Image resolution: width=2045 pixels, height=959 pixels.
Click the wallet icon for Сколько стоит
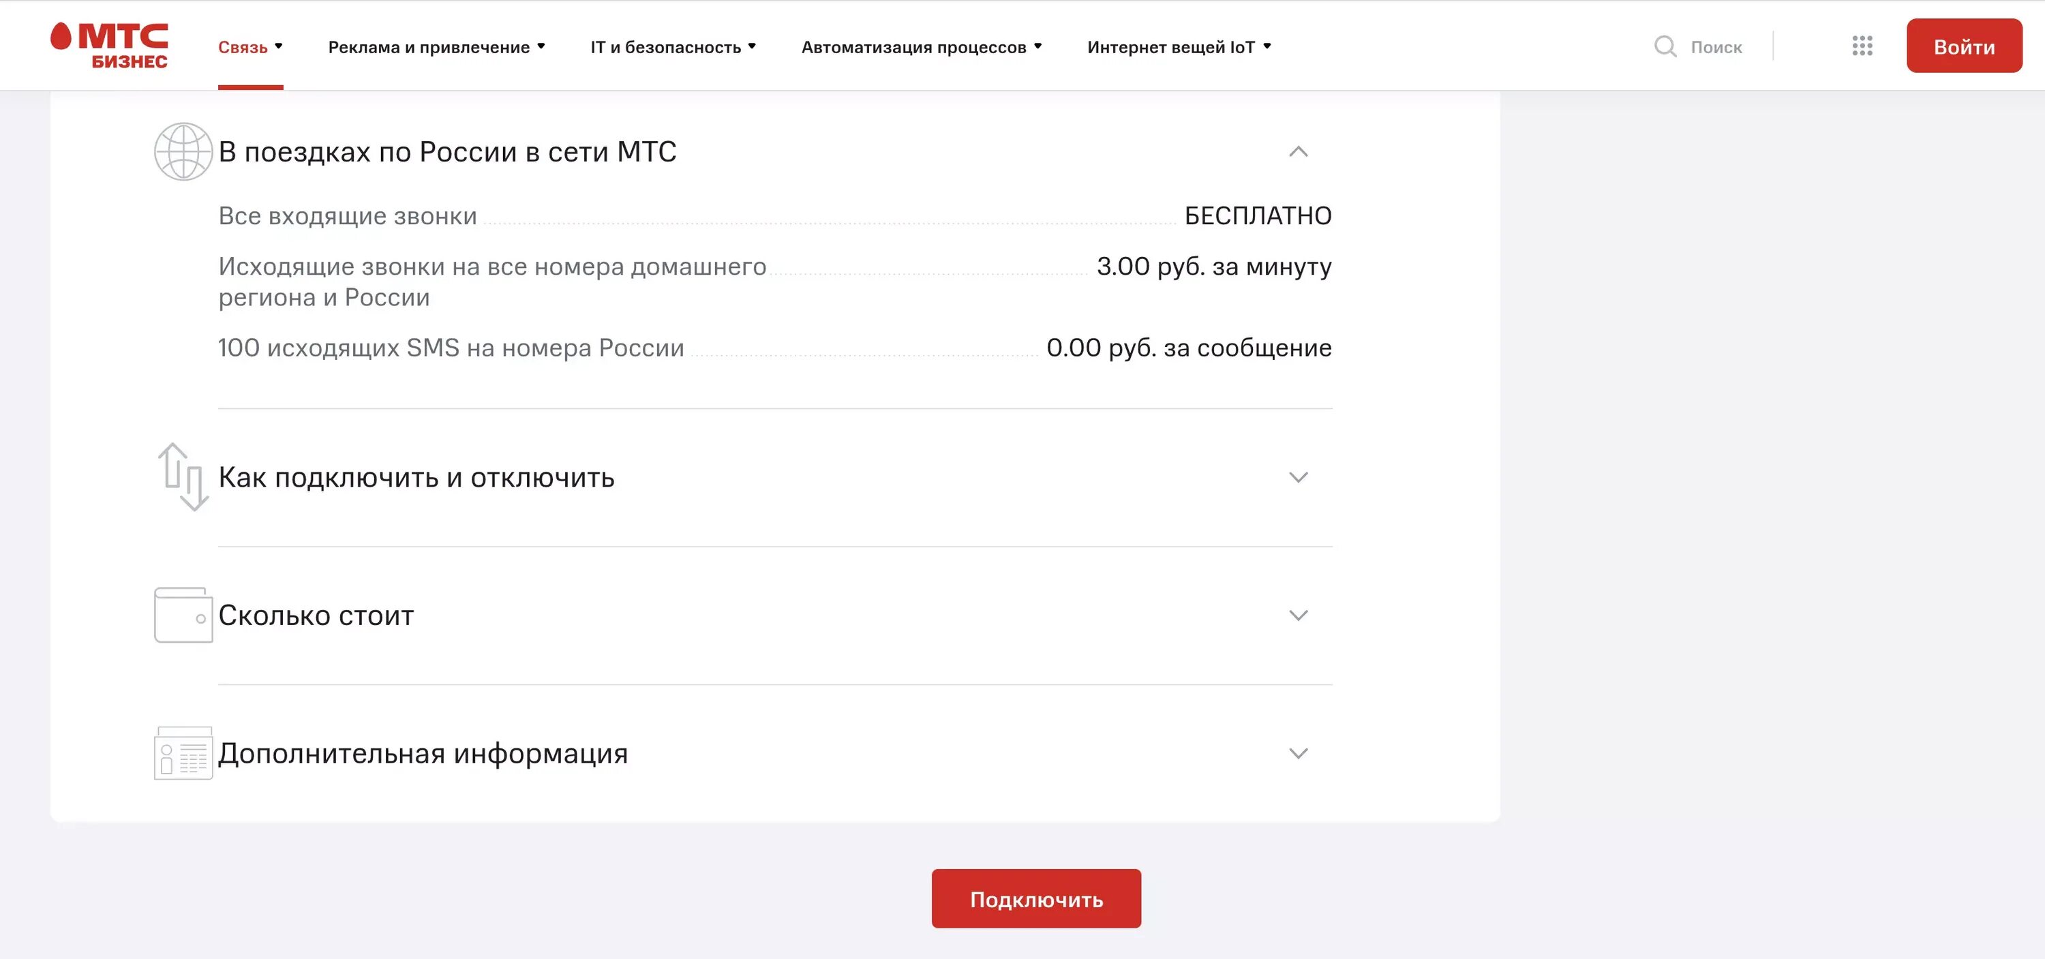[183, 615]
